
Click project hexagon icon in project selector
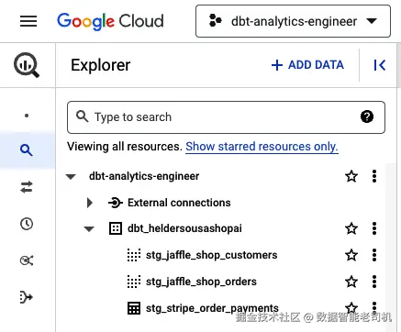click(216, 21)
